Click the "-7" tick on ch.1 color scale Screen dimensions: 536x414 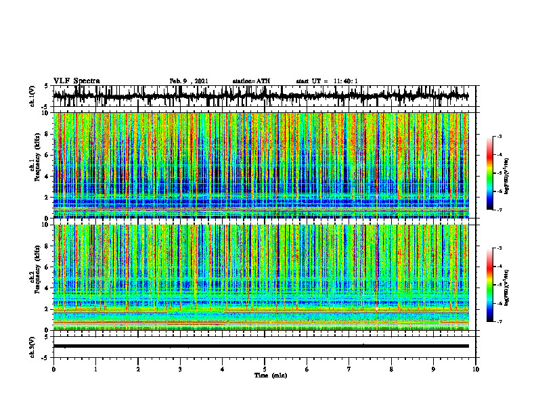499,210
